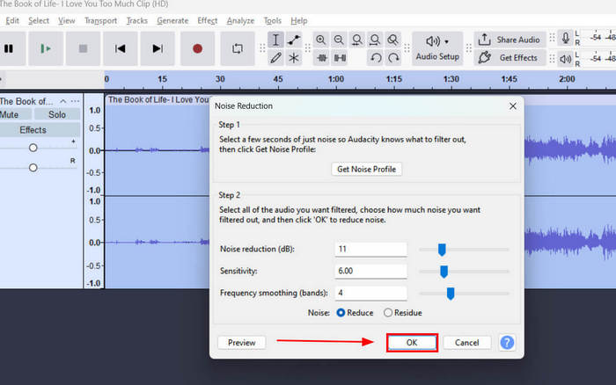
Task: Open the Generate menu
Action: [172, 21]
